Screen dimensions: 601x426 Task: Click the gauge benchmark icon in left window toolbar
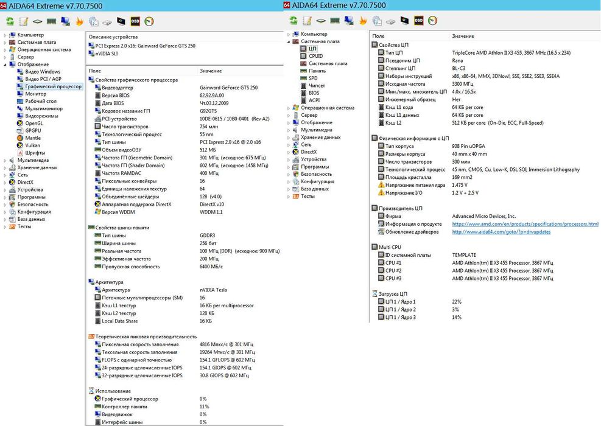coord(149,21)
